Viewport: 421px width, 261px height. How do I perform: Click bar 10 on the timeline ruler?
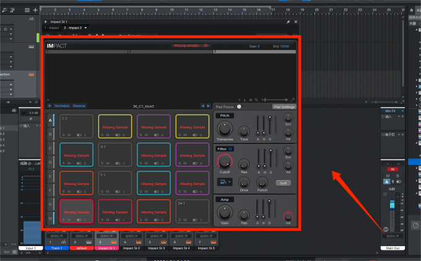172,10
